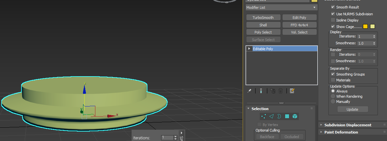The image size is (387, 141).
Task: Click the FFD 4x4x4 modifier button
Action: click(x=299, y=25)
